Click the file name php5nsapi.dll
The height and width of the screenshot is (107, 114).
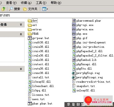tap(86, 64)
